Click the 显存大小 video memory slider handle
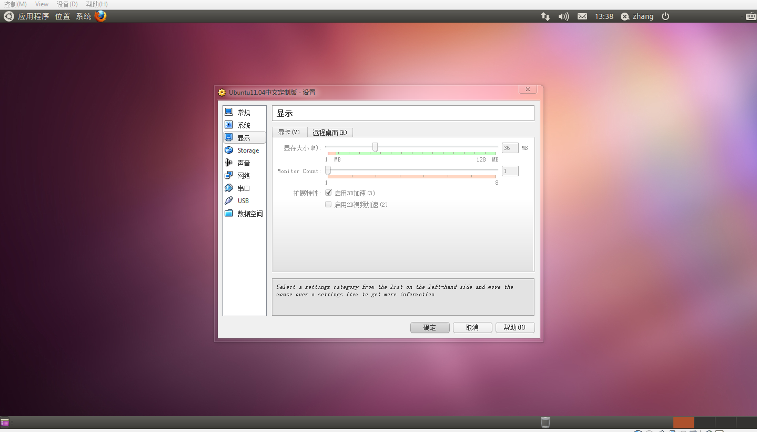The height and width of the screenshot is (432, 757). (x=375, y=147)
